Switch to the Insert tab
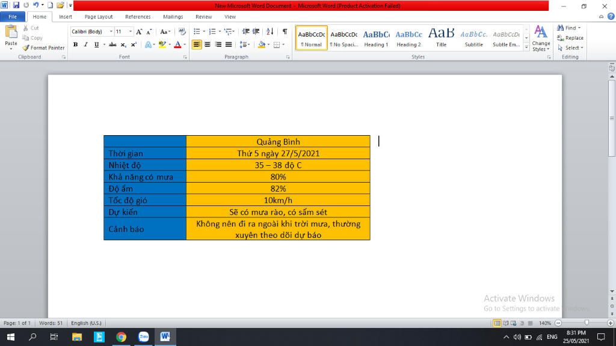This screenshot has width=616, height=346. coord(66,16)
